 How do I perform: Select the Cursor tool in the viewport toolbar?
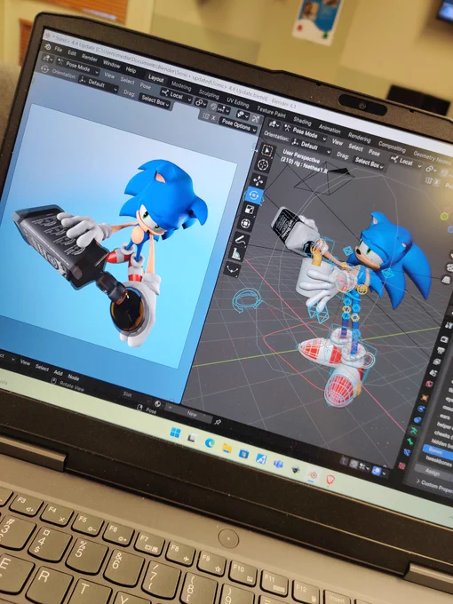tap(264, 165)
